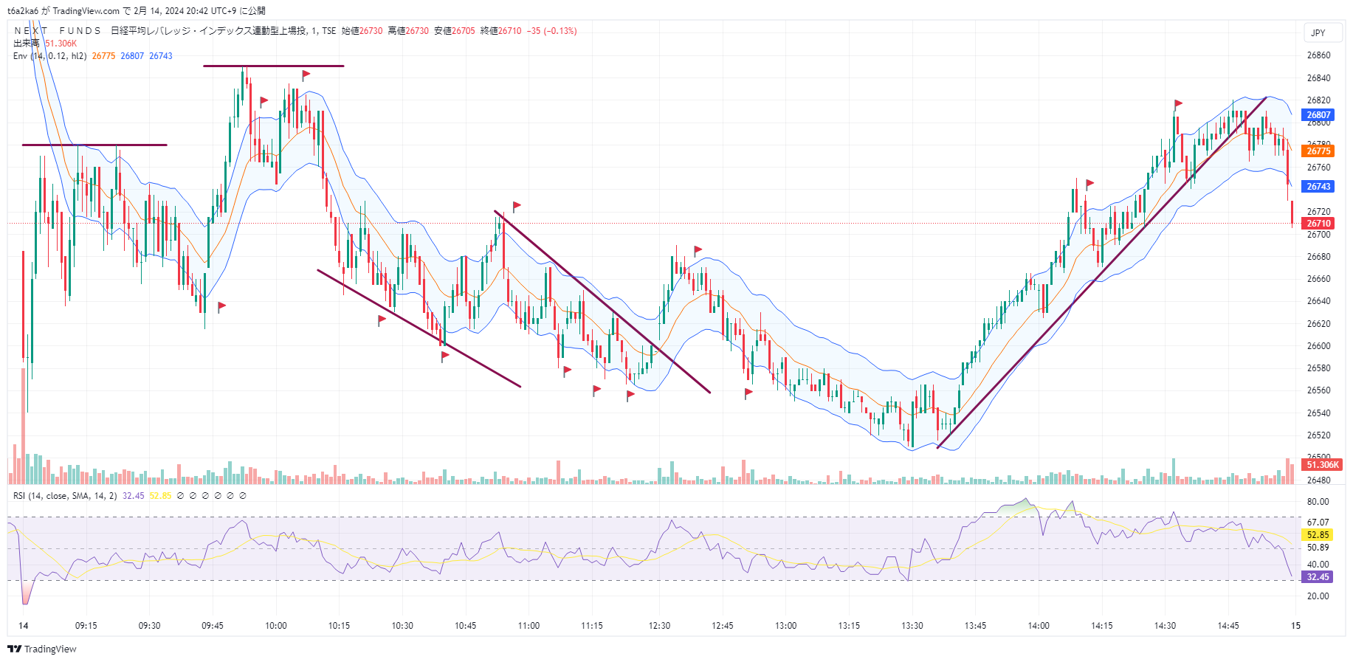Viewport: 1353px width, 662px height.
Task: Click the red flag near the 12:45 peak
Action: [698, 250]
